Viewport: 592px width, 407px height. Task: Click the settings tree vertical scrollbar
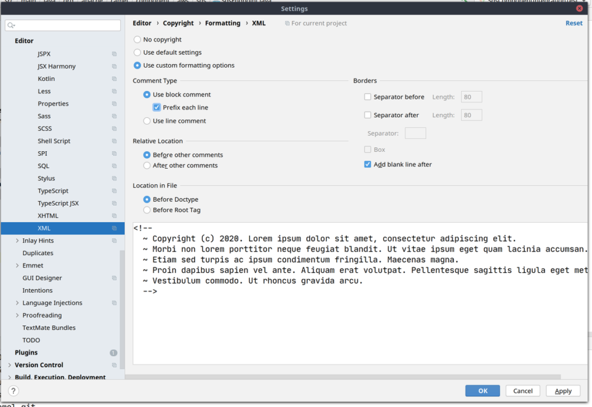(122, 309)
